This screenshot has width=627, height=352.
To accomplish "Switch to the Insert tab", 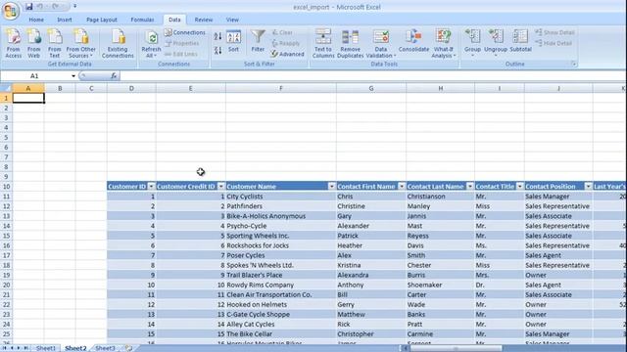I will coord(65,20).
